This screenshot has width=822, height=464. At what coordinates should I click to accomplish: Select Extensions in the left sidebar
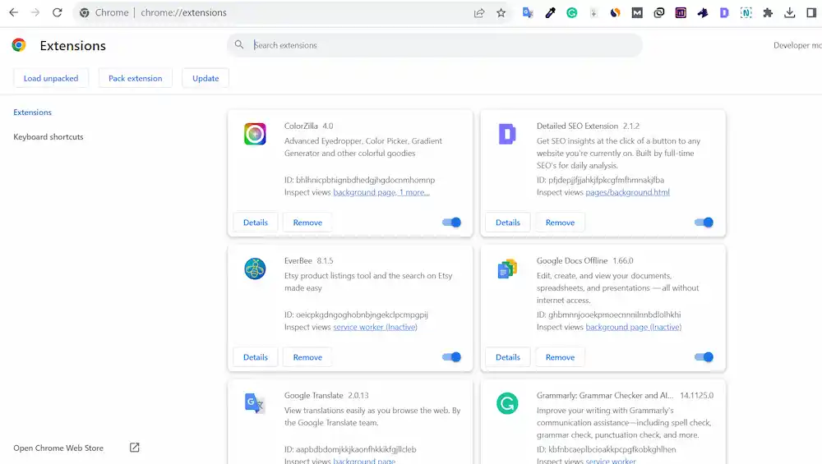coord(33,112)
